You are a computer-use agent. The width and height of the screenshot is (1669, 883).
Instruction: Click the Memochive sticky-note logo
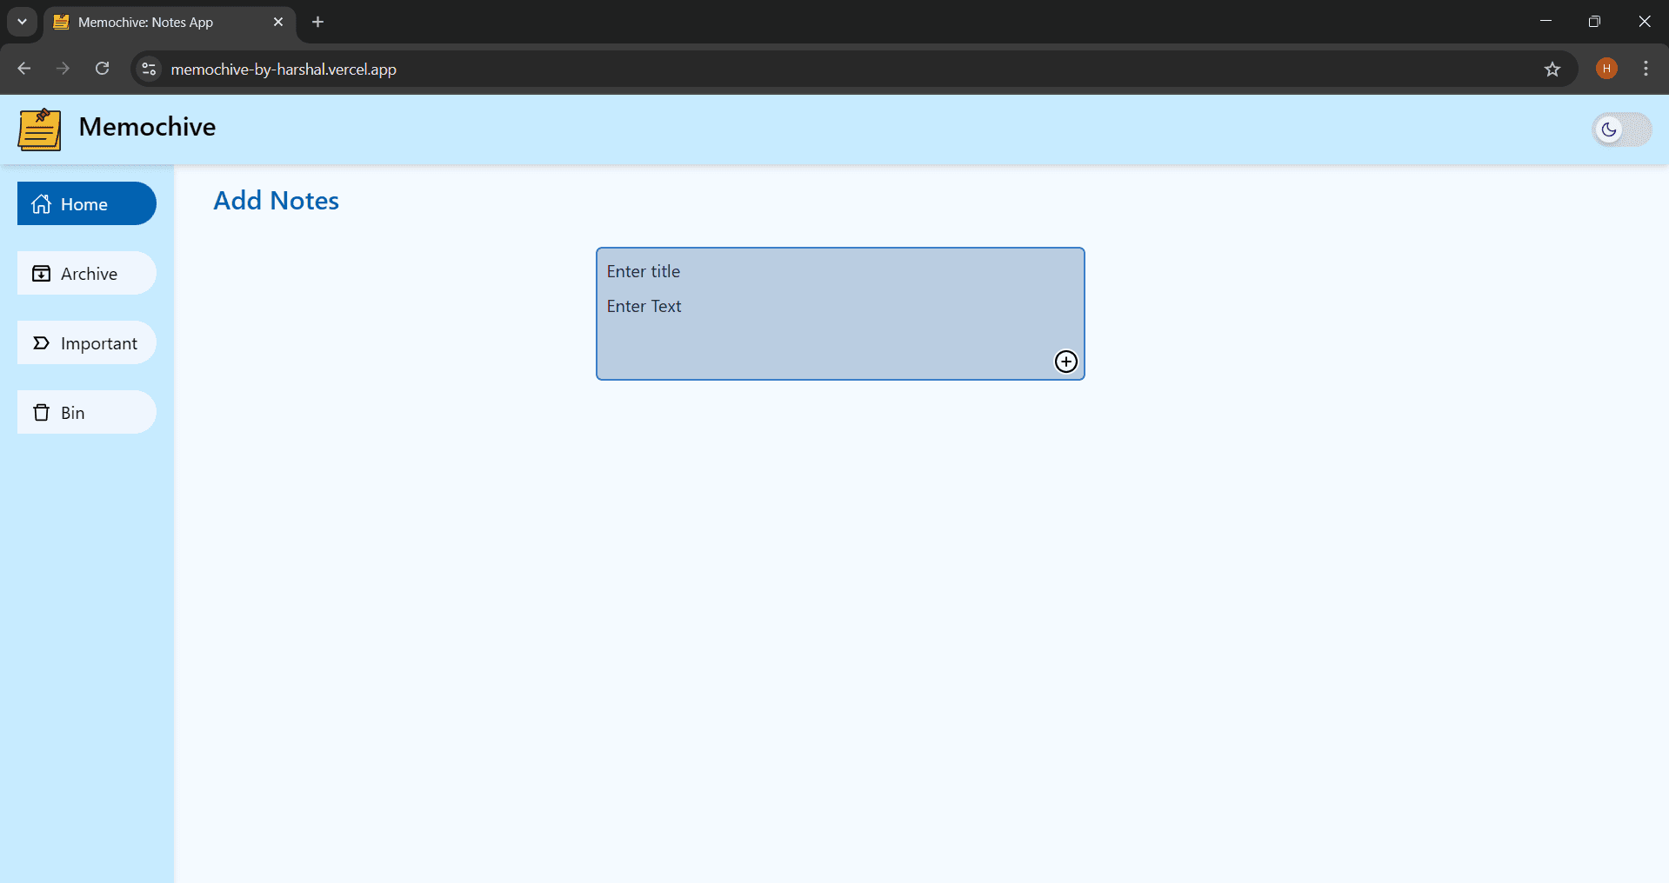point(40,129)
